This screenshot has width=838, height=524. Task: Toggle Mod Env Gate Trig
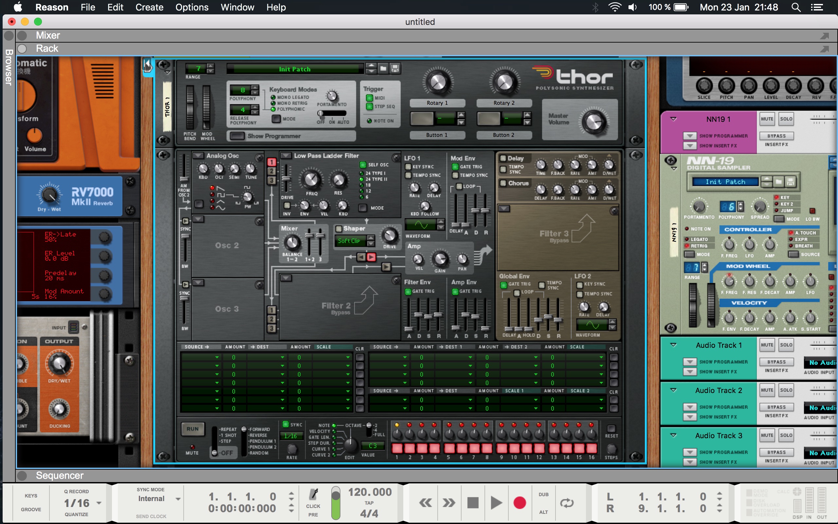(x=455, y=167)
